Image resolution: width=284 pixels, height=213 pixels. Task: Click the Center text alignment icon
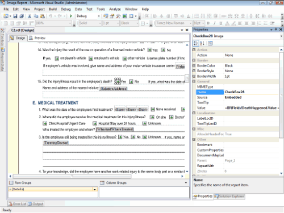pos(247,23)
